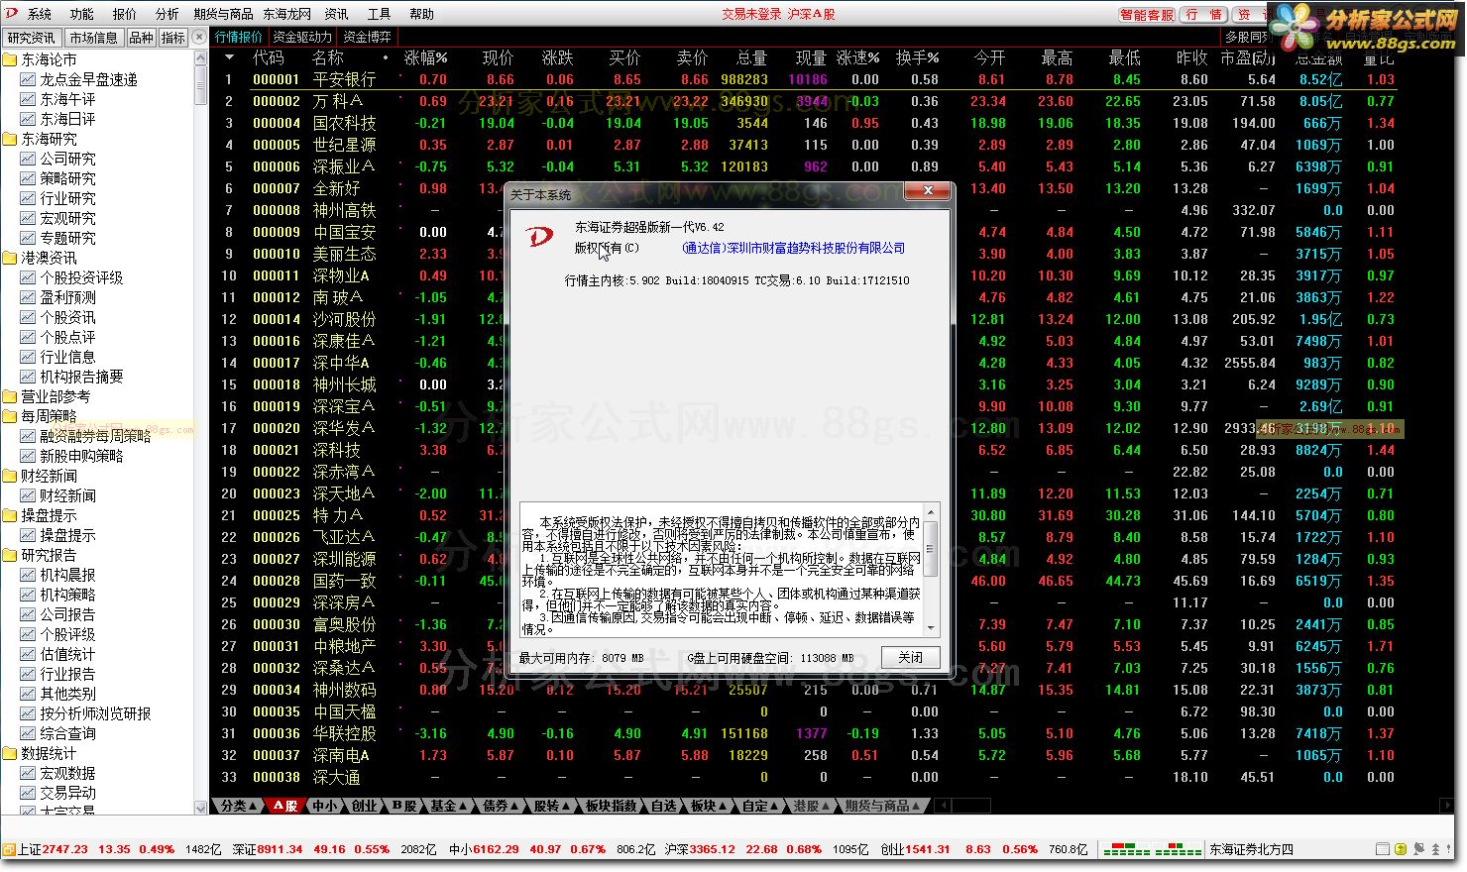The image size is (1467, 872).
Task: Click the sidebar scrollbar up arrow
Action: (x=201, y=59)
